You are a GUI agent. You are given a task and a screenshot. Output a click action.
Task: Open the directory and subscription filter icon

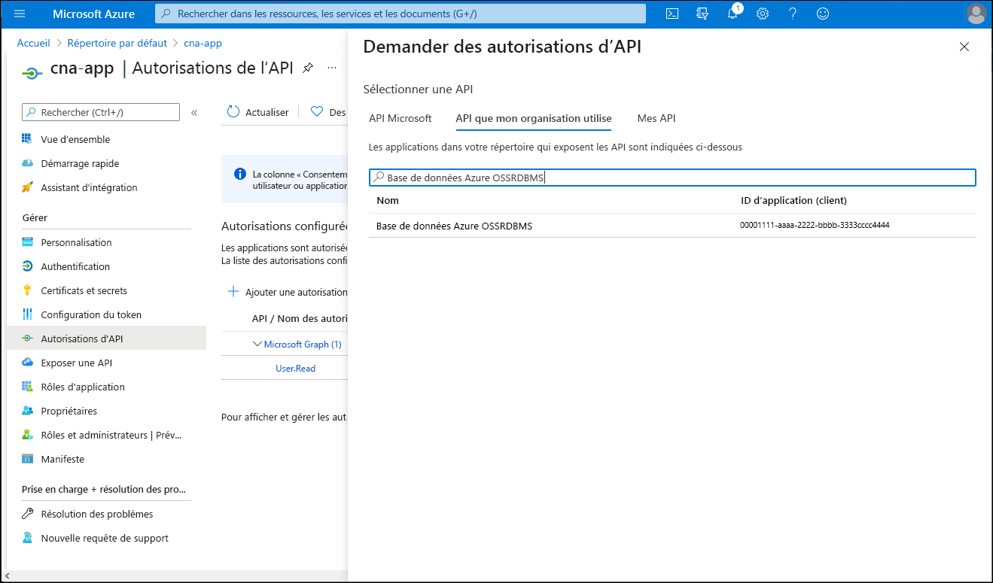(702, 14)
